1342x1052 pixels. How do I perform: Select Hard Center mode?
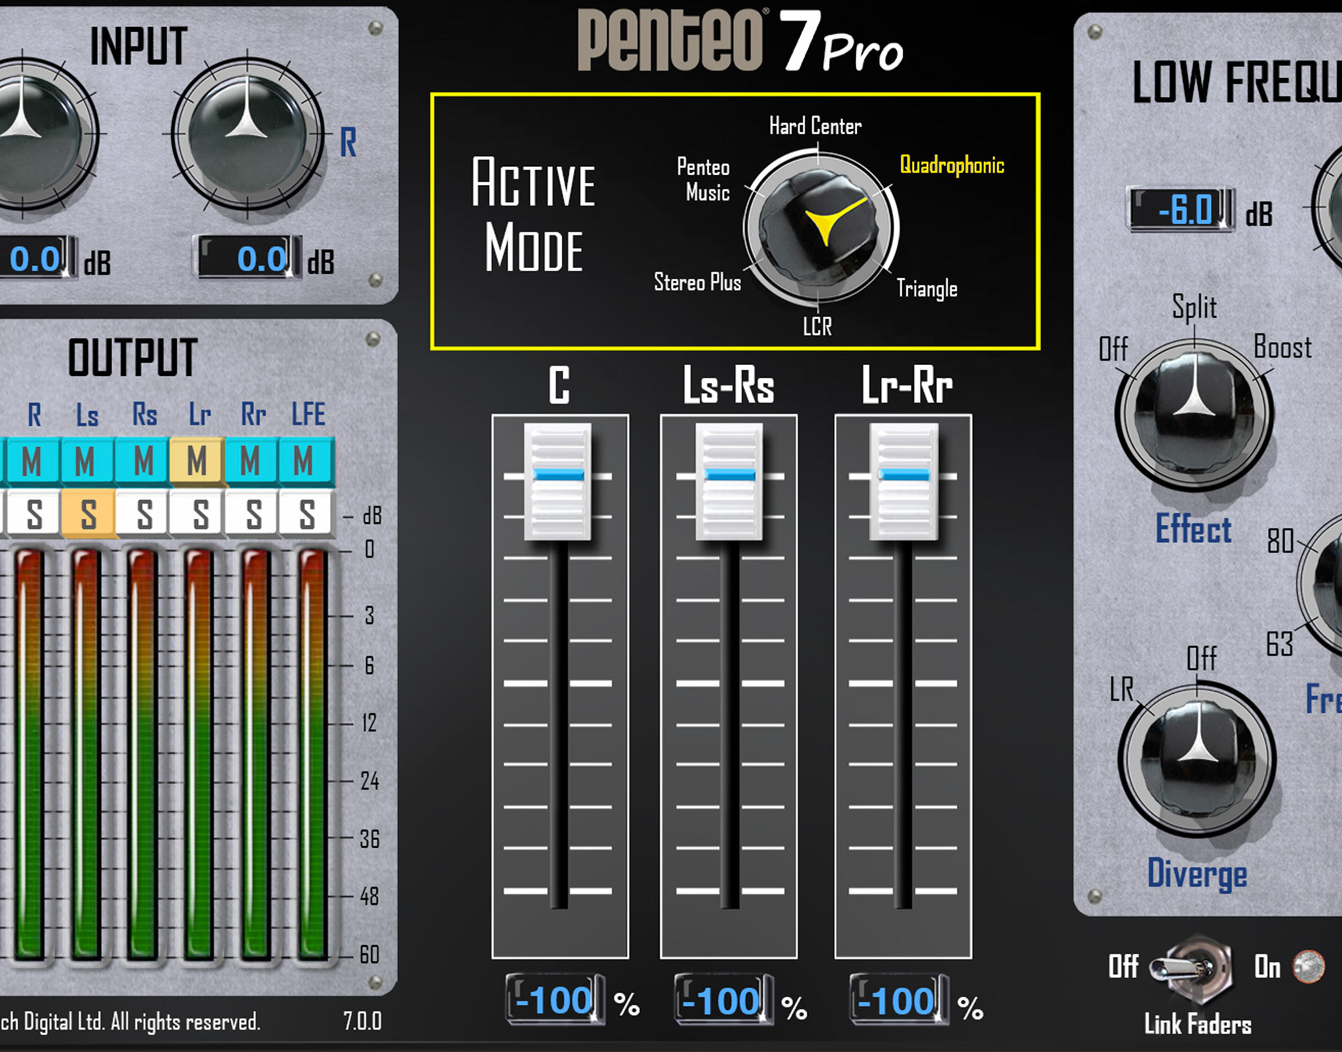coord(815,126)
